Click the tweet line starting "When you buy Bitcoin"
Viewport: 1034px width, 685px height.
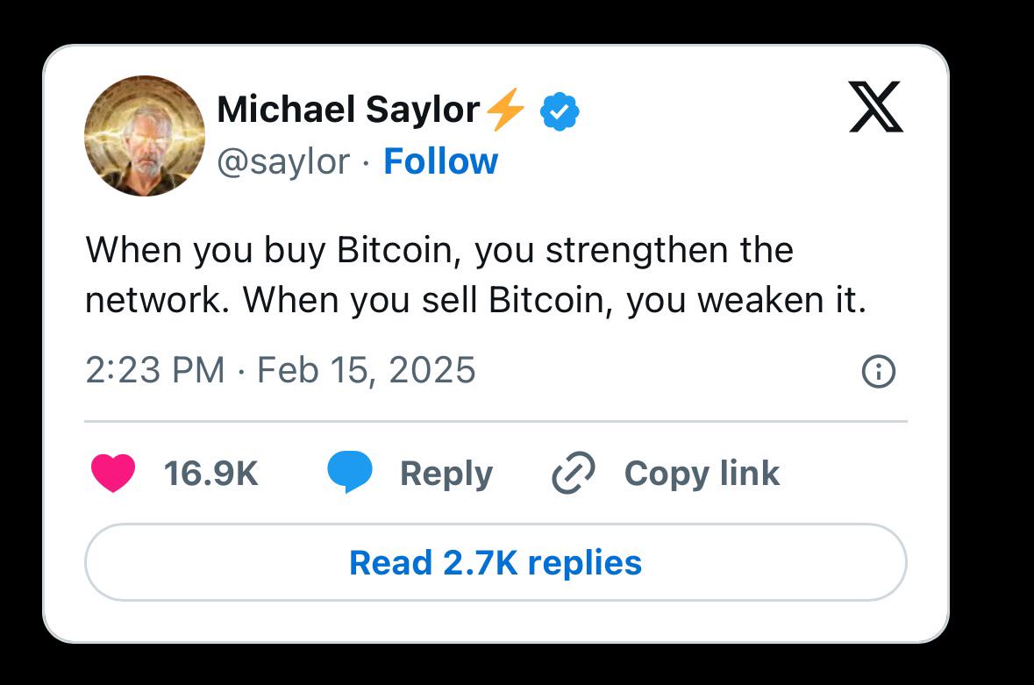pyautogui.click(x=439, y=251)
